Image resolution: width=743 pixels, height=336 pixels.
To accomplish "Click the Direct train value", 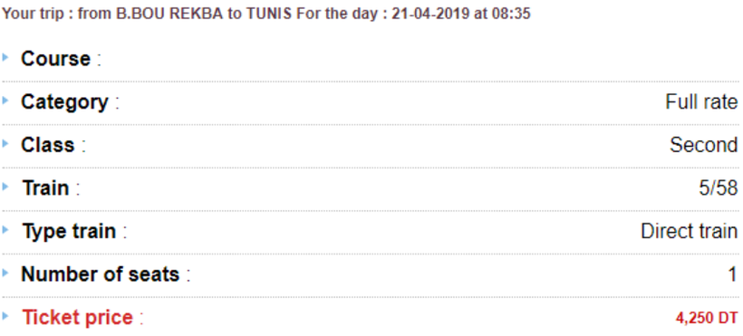I will (x=690, y=231).
